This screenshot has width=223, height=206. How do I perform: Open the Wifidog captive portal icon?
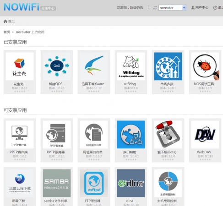coord(131,66)
